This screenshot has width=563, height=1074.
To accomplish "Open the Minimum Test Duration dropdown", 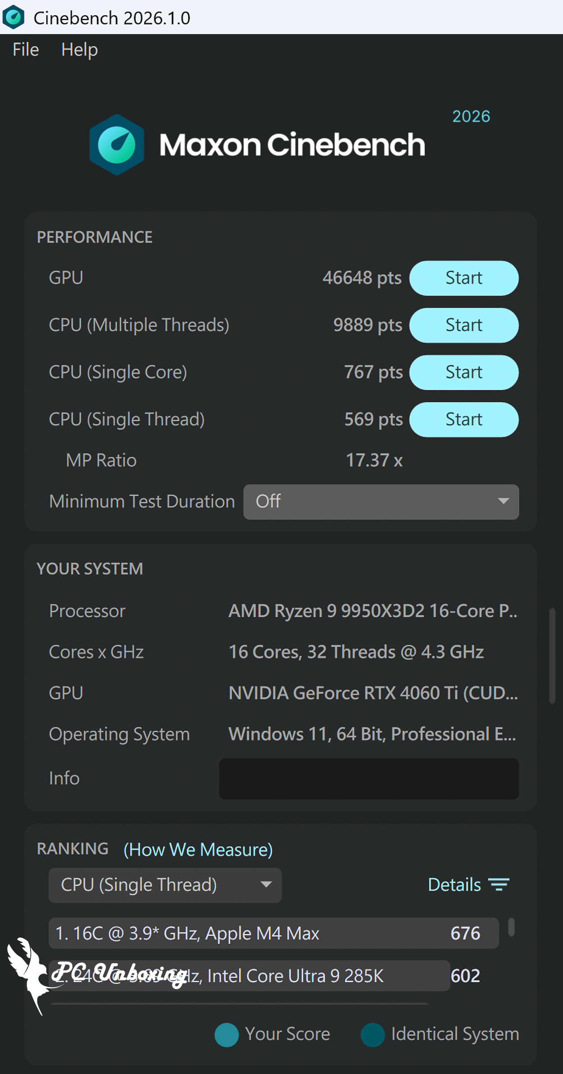I will pyautogui.click(x=381, y=502).
